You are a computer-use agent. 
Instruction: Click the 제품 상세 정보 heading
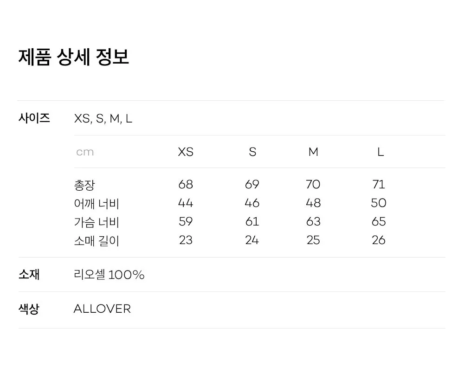click(73, 57)
